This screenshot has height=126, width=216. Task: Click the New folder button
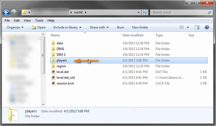[140, 27]
